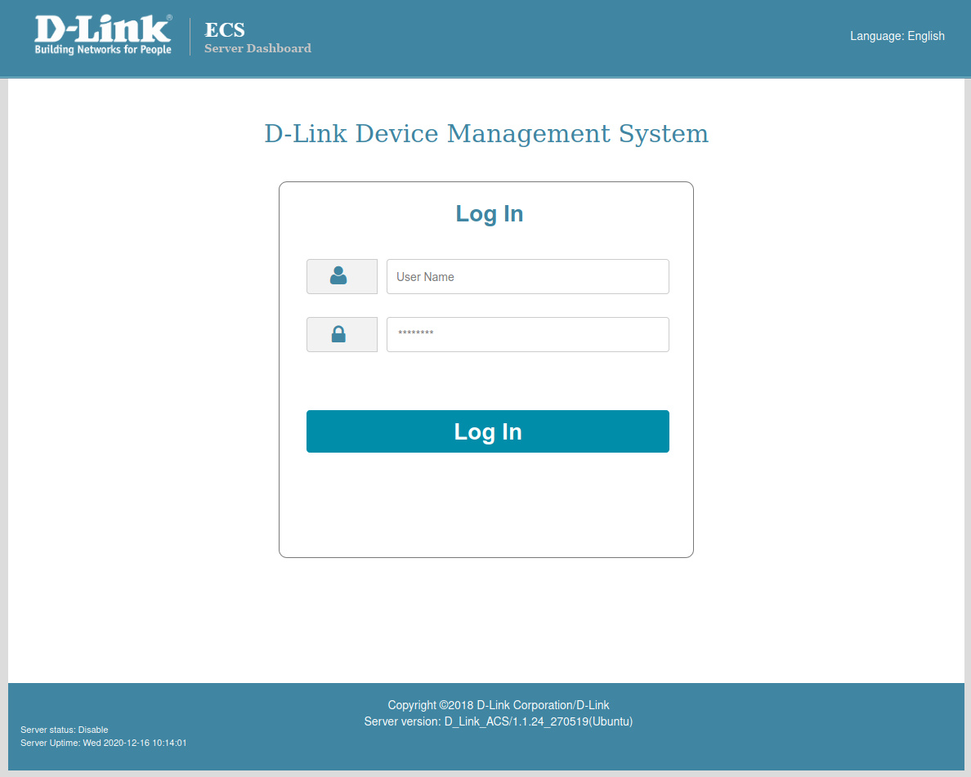
Task: Click the user profile icon beside User Name
Action: click(338, 275)
